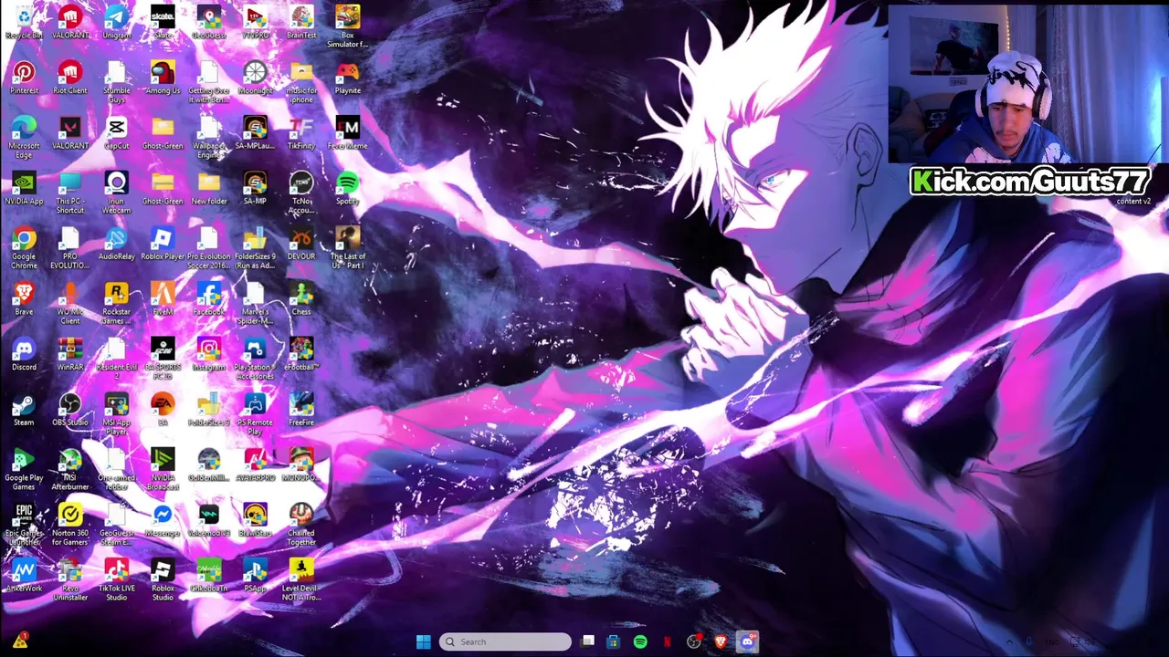Open Rockstar Games launcher desktop icon

tap(116, 303)
